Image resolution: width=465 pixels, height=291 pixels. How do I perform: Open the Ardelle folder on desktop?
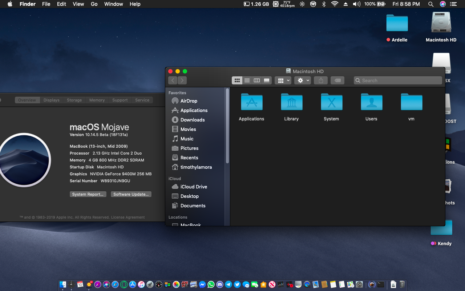[x=397, y=23]
